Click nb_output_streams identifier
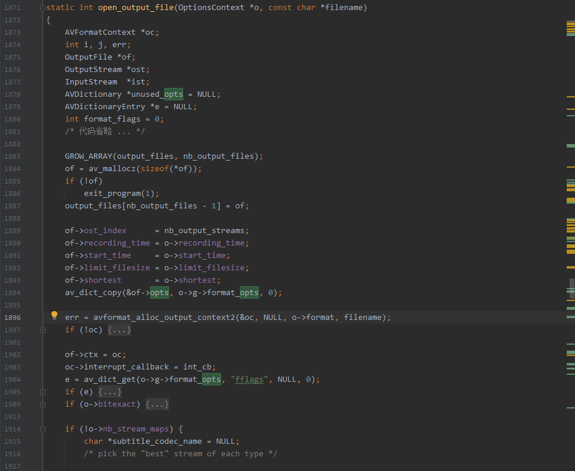This screenshot has height=471, width=575. (x=204, y=231)
